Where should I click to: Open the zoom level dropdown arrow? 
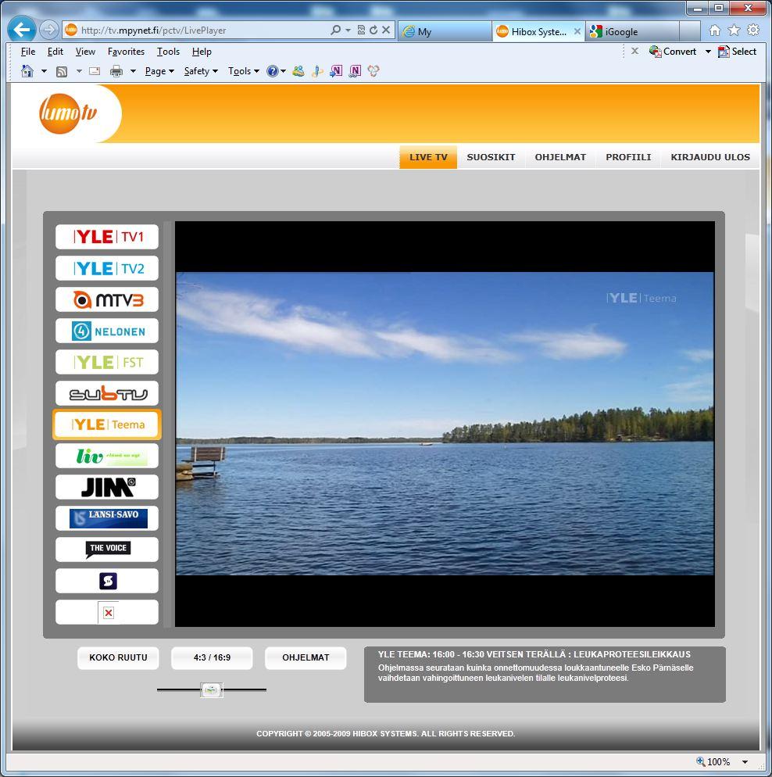click(745, 761)
